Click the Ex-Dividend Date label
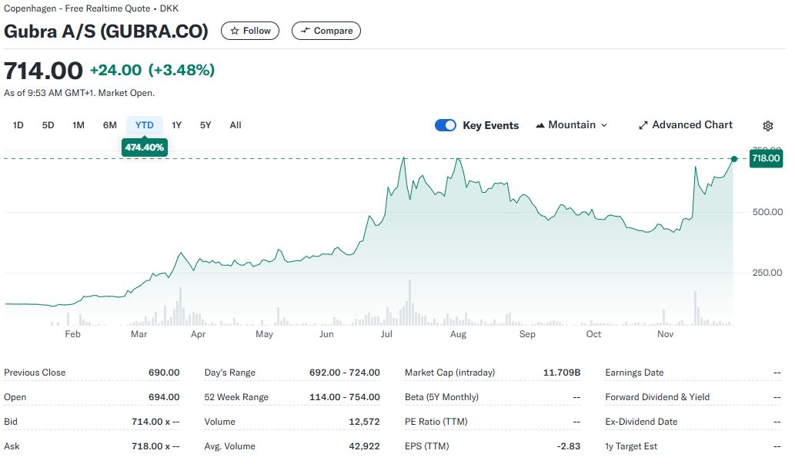The width and height of the screenshot is (795, 467). tap(641, 422)
